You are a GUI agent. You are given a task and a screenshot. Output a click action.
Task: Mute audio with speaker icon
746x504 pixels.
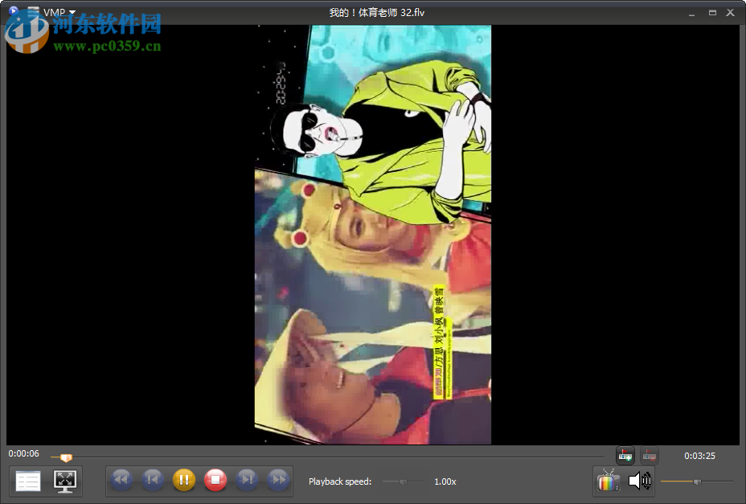pyautogui.click(x=640, y=481)
